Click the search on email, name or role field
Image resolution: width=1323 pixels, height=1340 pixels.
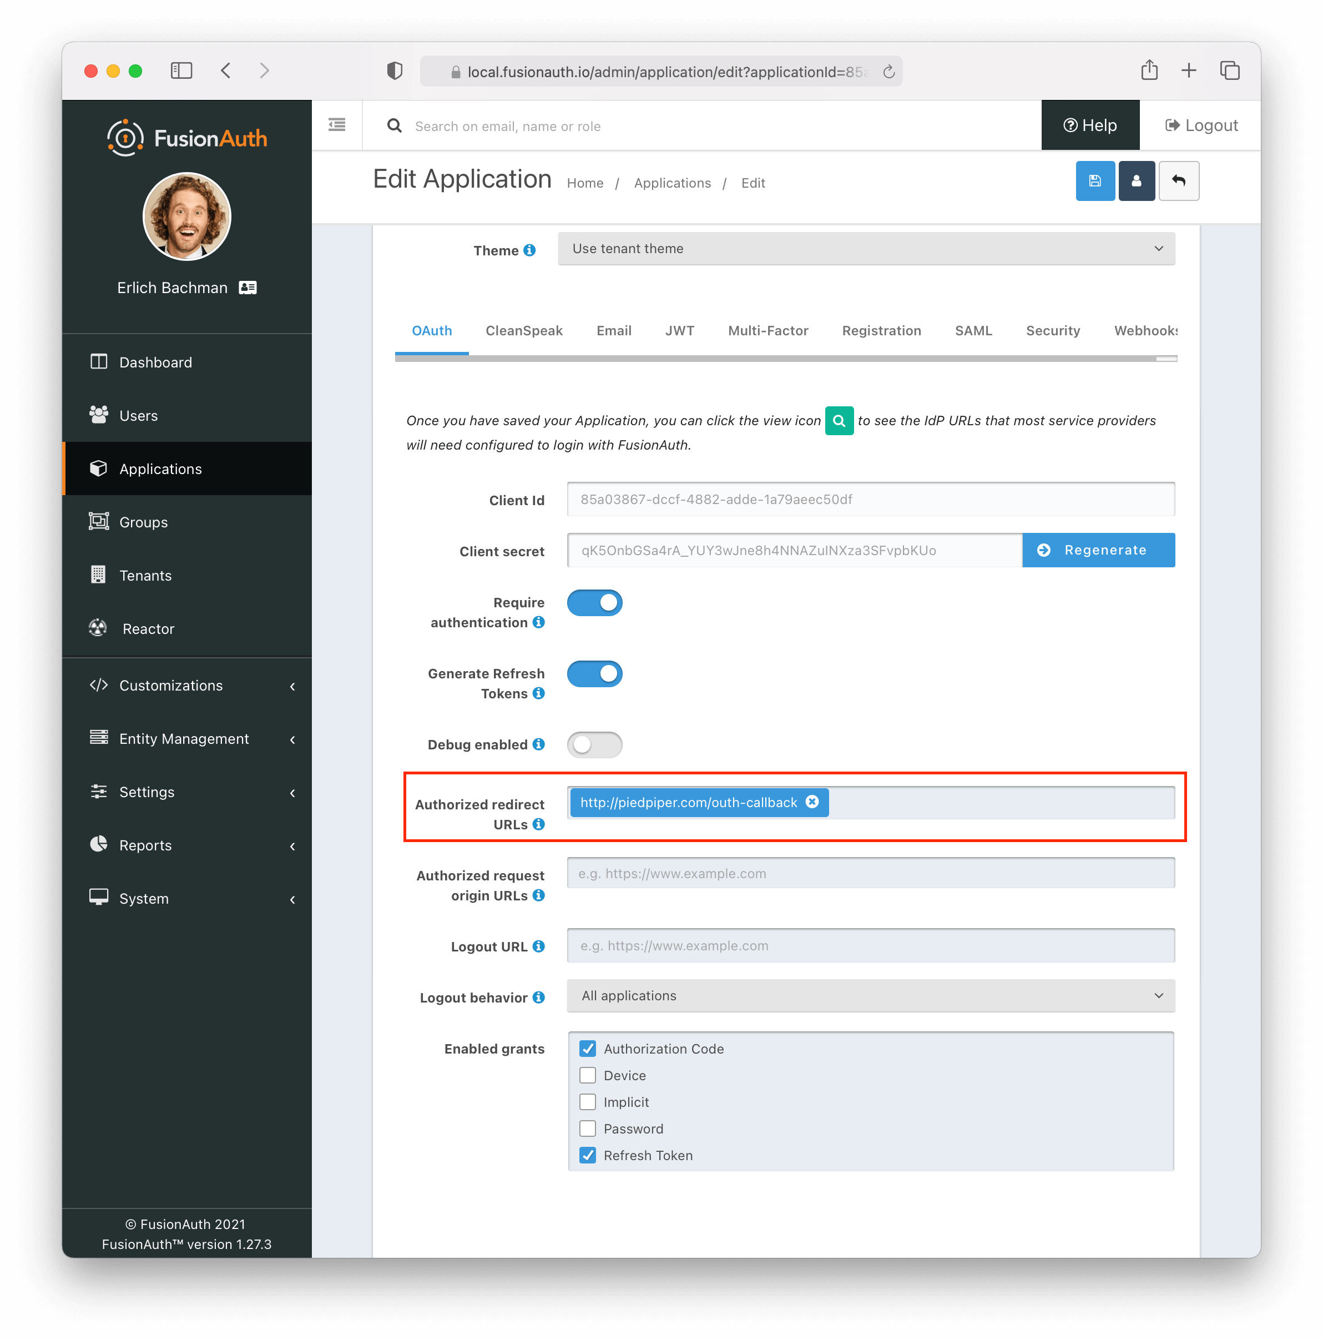721,125
